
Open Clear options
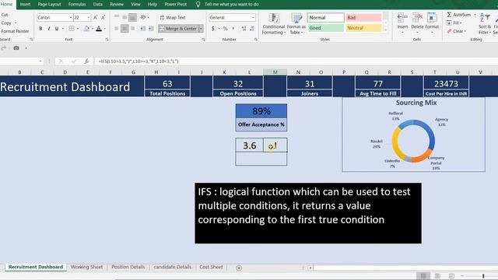point(457,31)
